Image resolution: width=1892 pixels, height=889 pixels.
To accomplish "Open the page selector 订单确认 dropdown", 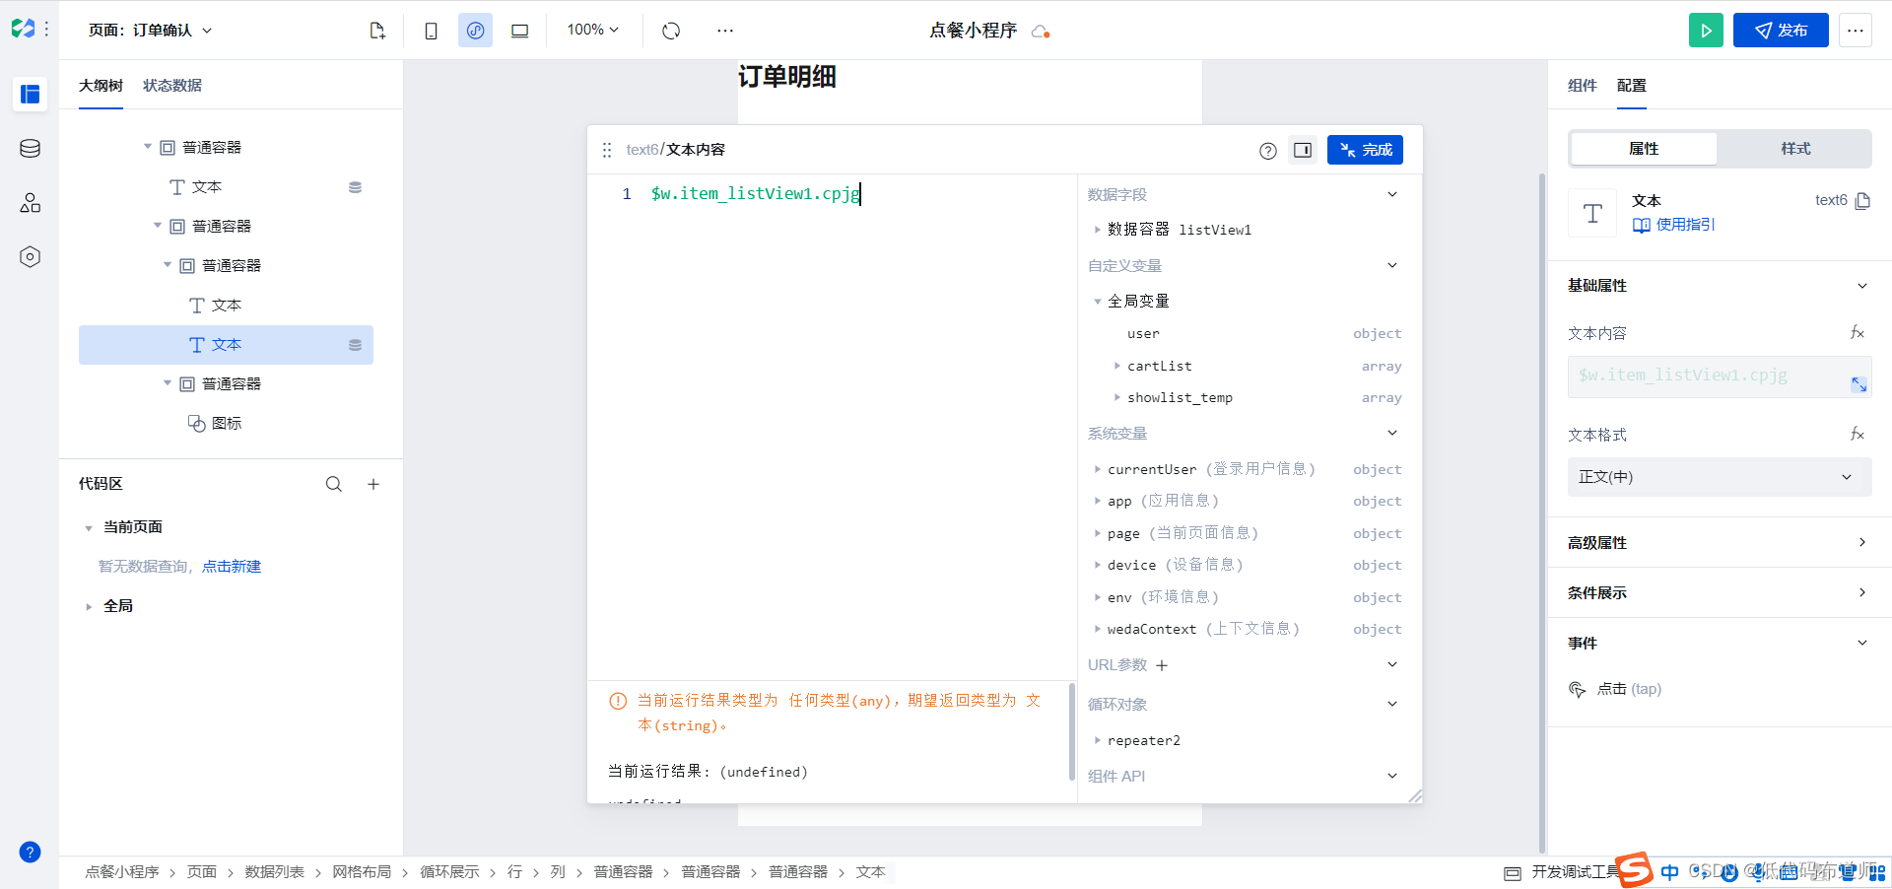I will coord(150,31).
